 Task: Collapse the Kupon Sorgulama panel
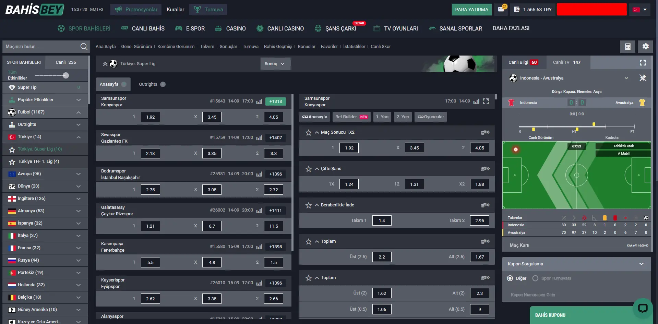point(641,264)
